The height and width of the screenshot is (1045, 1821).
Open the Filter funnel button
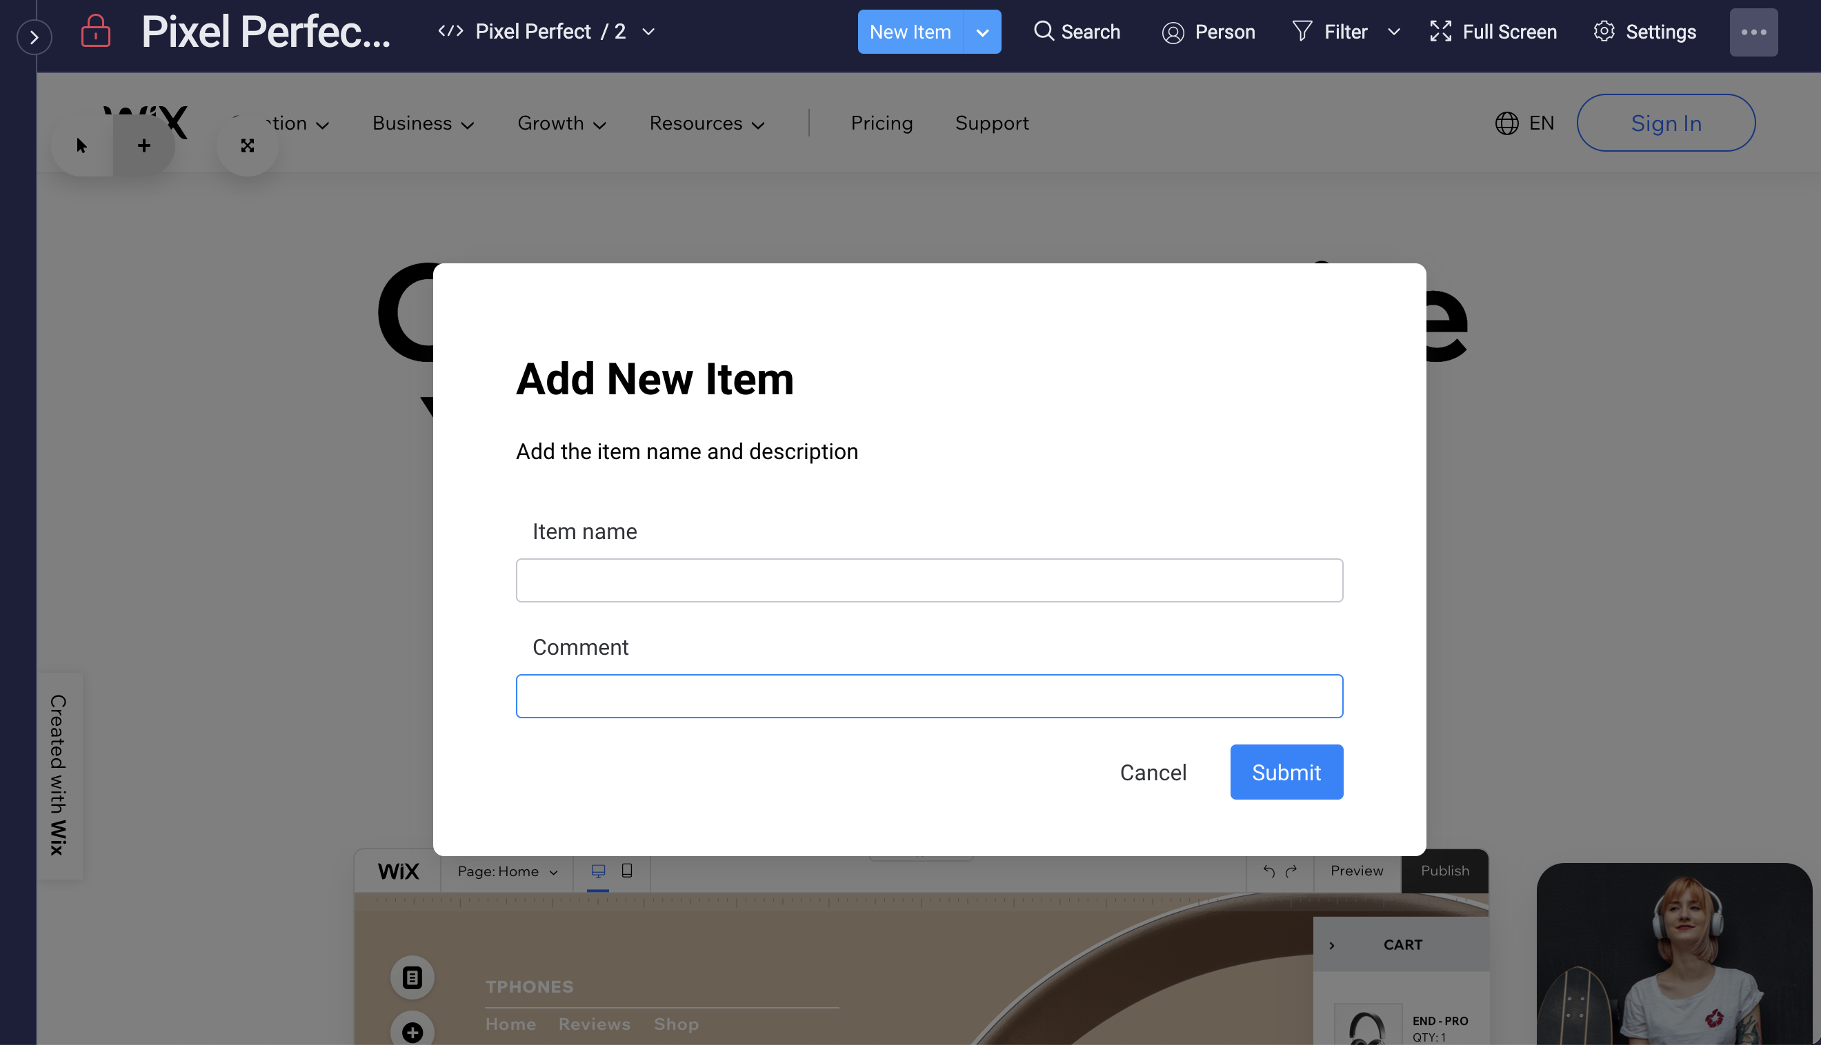[1330, 32]
